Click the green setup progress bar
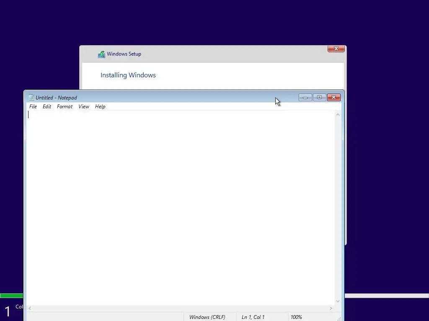The image size is (429, 321). click(x=12, y=296)
